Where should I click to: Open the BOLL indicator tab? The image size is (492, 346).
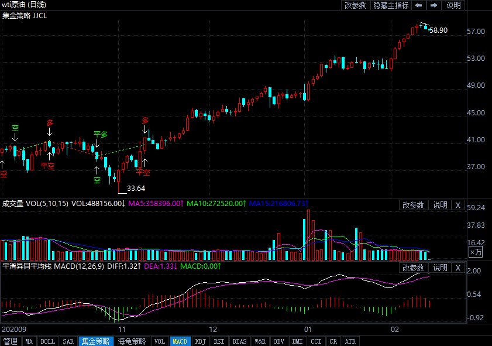coord(48,341)
